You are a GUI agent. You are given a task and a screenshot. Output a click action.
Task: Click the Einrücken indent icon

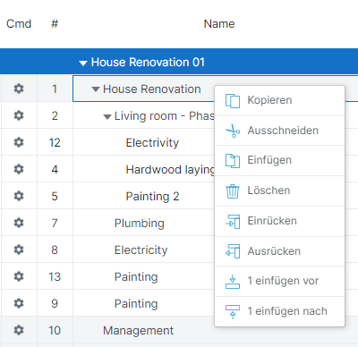tap(233, 222)
